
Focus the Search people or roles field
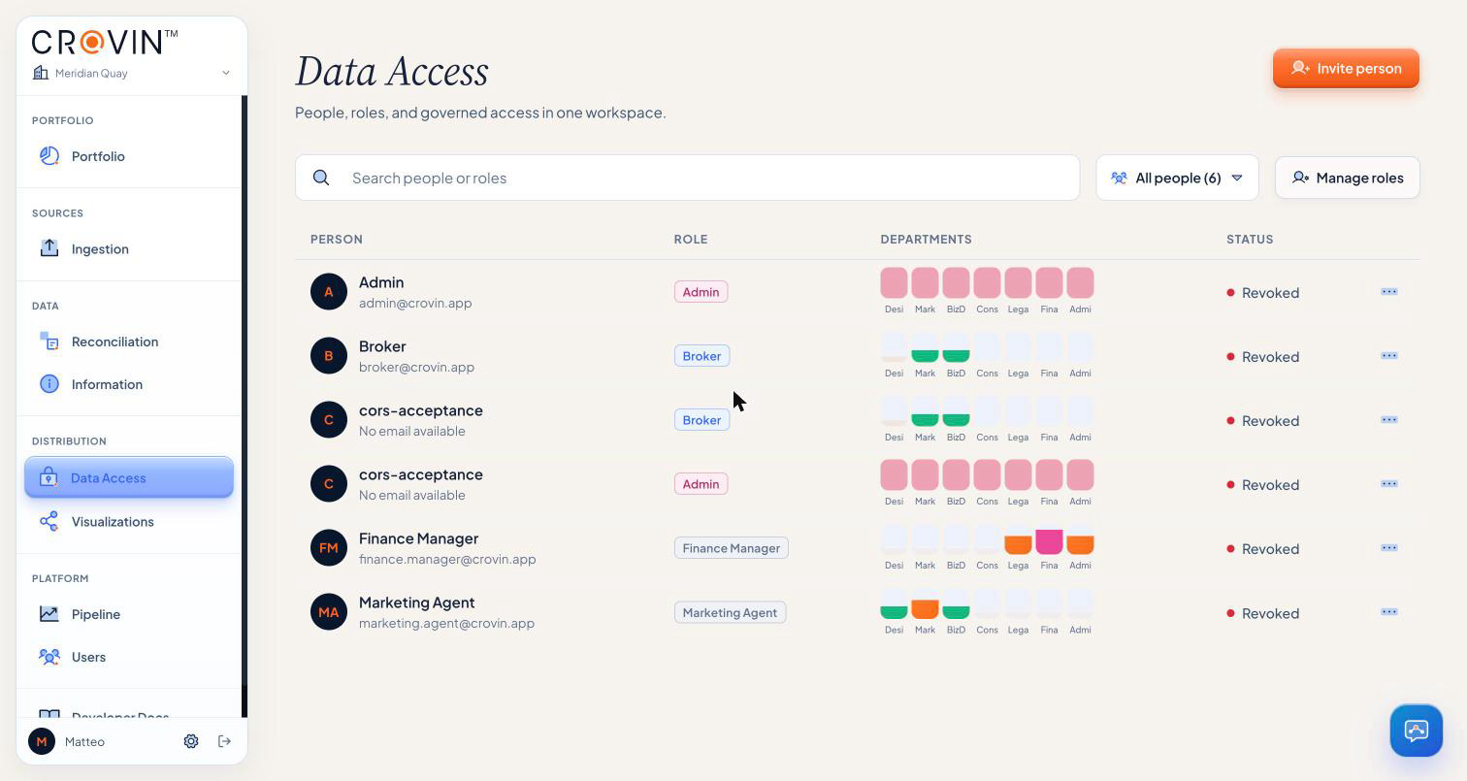point(687,178)
